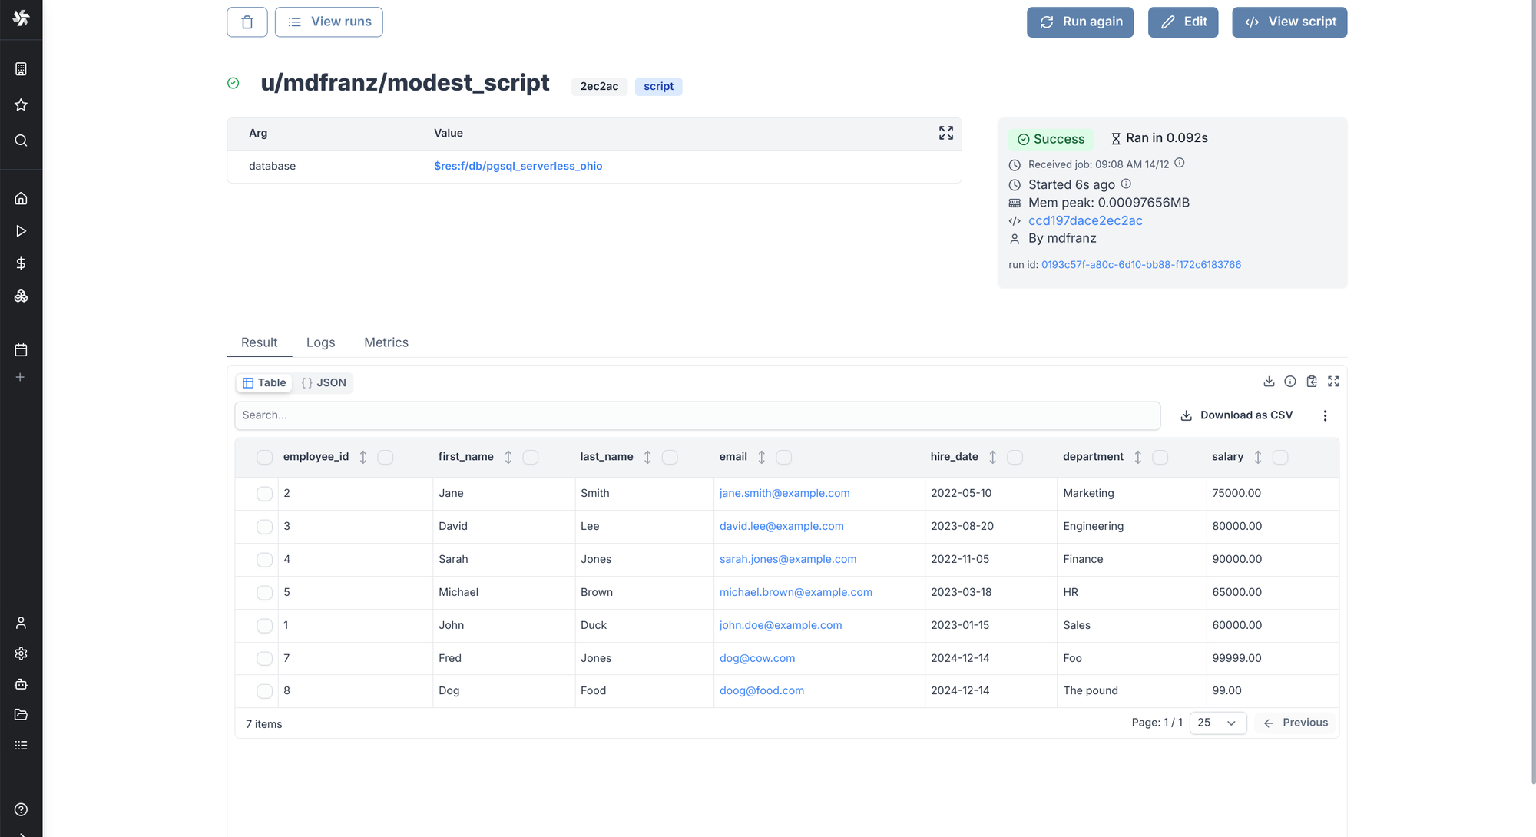
Task: Sort by the salary column arrows
Action: tap(1257, 457)
